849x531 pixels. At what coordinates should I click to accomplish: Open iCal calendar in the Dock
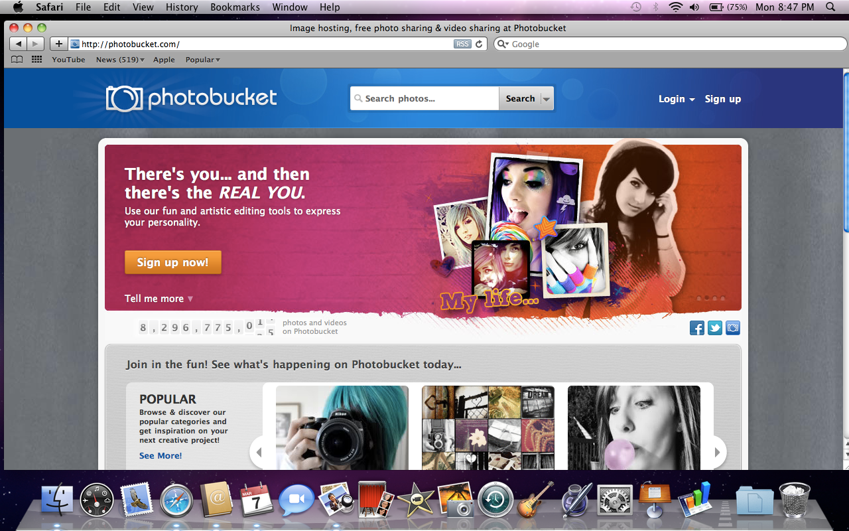[x=256, y=500]
